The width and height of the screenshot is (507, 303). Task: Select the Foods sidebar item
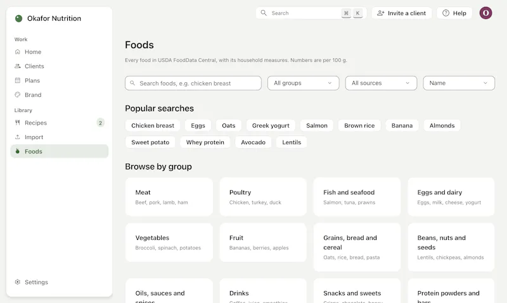[60, 151]
